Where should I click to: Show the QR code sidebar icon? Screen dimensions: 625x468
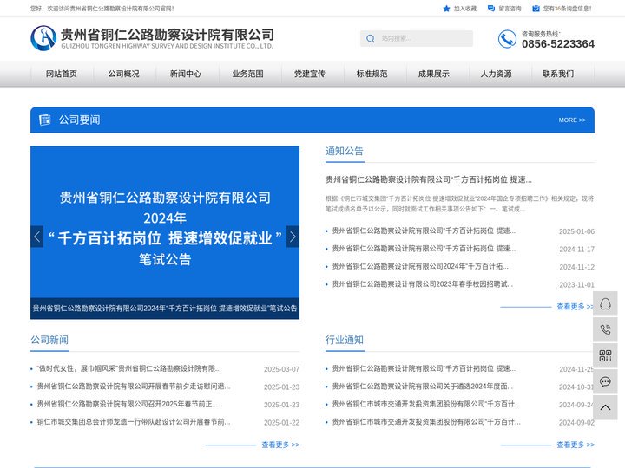pyautogui.click(x=605, y=356)
